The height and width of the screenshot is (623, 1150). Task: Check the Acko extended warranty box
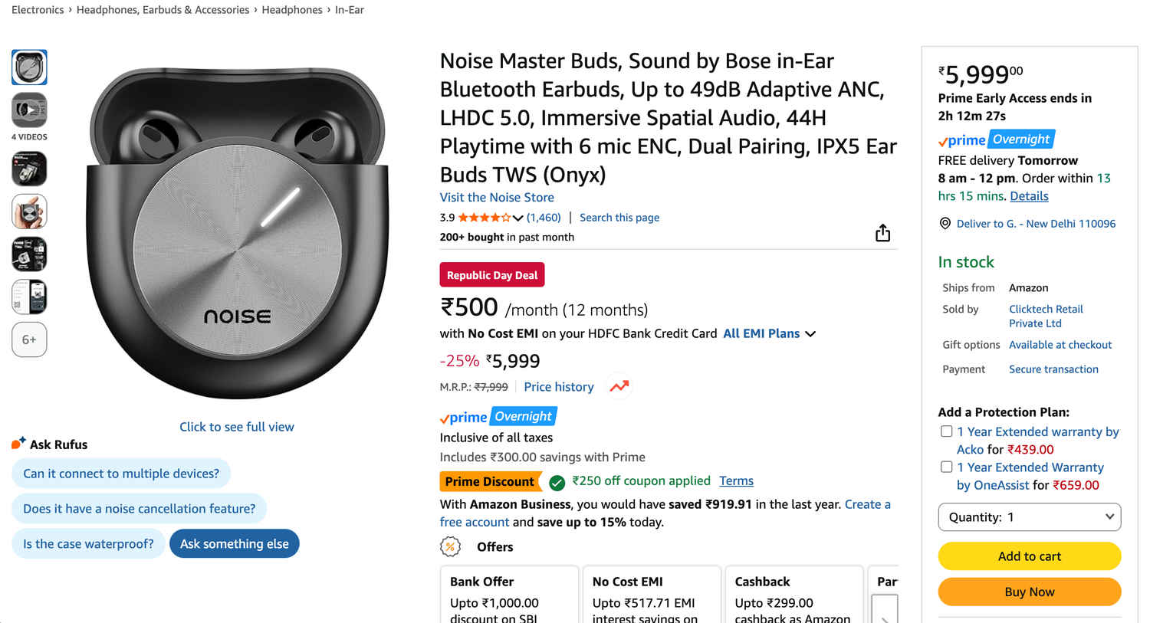pyautogui.click(x=947, y=431)
